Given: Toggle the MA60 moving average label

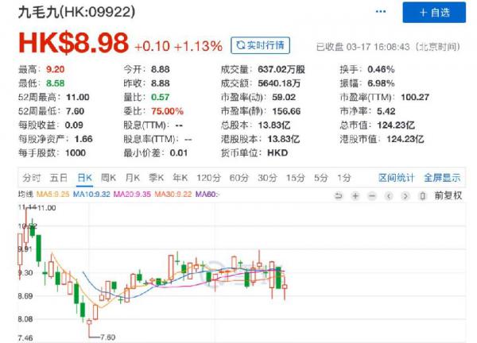Looking at the screenshot, I should [x=207, y=194].
